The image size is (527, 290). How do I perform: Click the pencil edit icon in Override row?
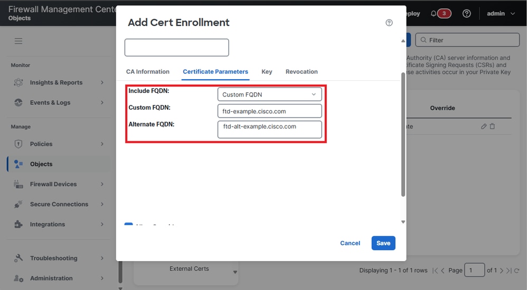tap(484, 127)
